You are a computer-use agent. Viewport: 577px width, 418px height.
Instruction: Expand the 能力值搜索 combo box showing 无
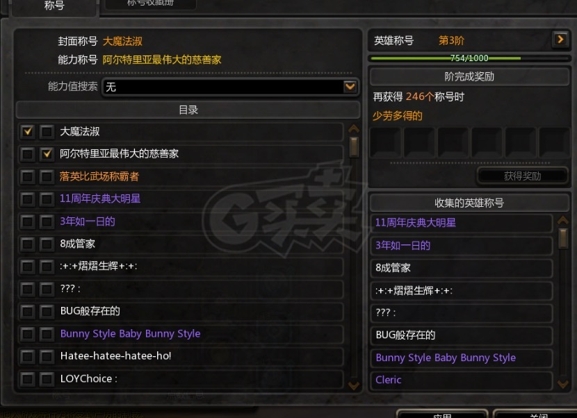pos(230,87)
